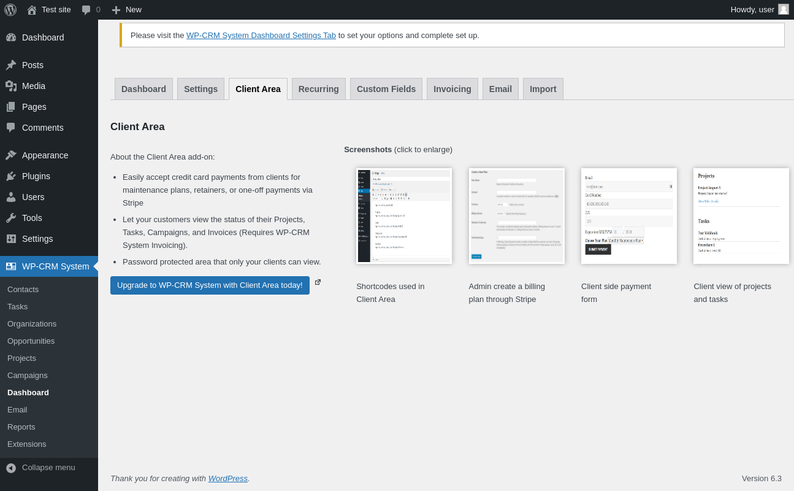This screenshot has width=794, height=491.
Task: Open the Custom Fields tab
Action: click(386, 89)
